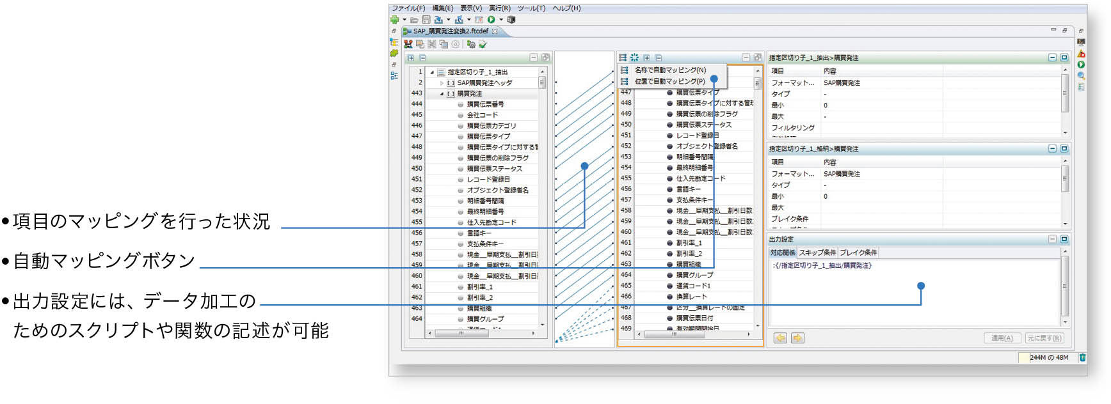Click the 出力設定 vertical scrollbar
This screenshot has width=1111, height=404.
tap(1065, 287)
